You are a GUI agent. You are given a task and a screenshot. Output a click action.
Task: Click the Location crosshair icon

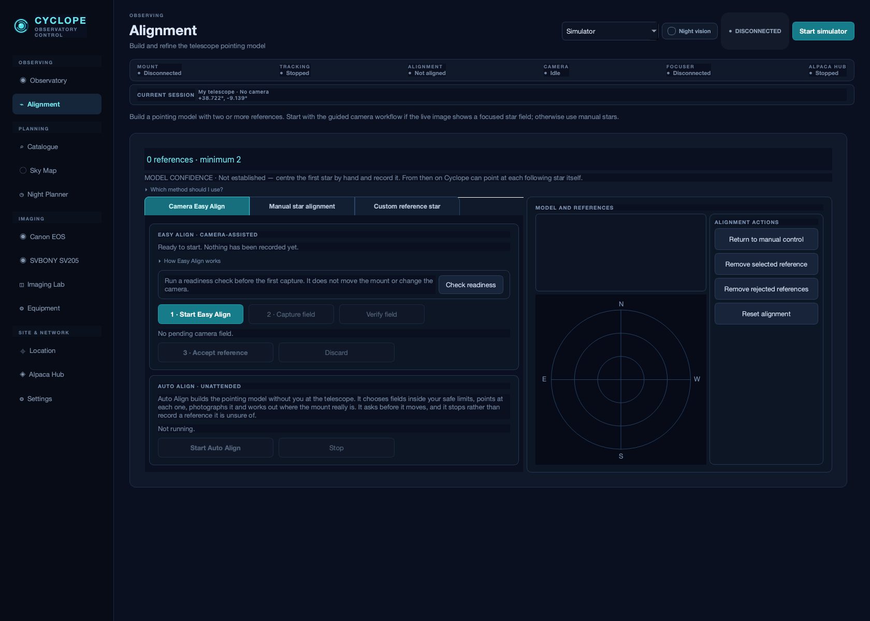coord(23,351)
